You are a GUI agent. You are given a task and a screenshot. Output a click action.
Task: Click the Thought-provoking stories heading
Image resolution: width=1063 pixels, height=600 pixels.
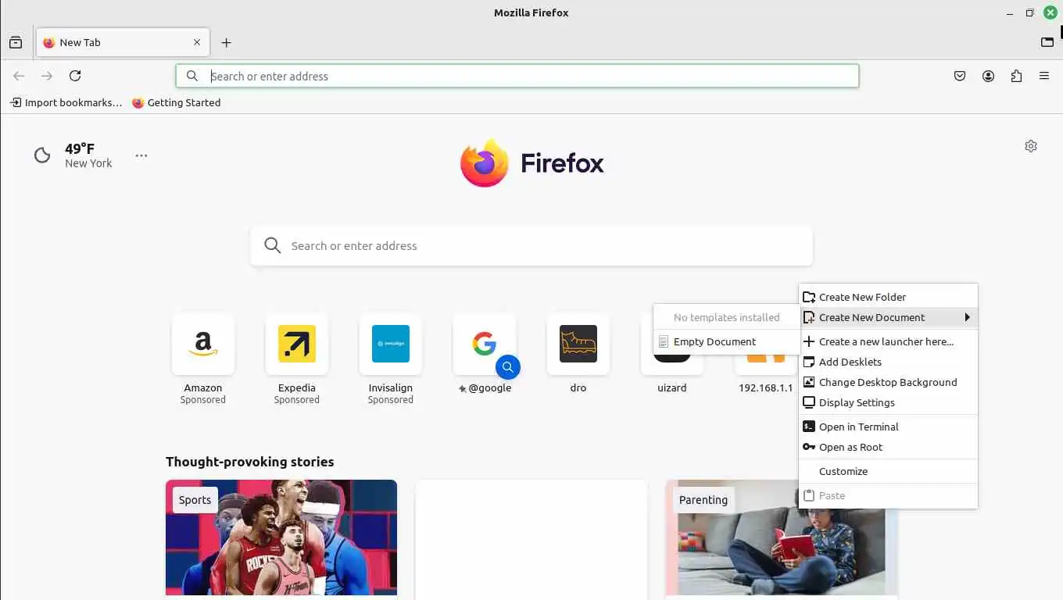[249, 462]
